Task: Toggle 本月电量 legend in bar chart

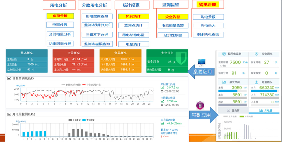Action: [88, 120]
